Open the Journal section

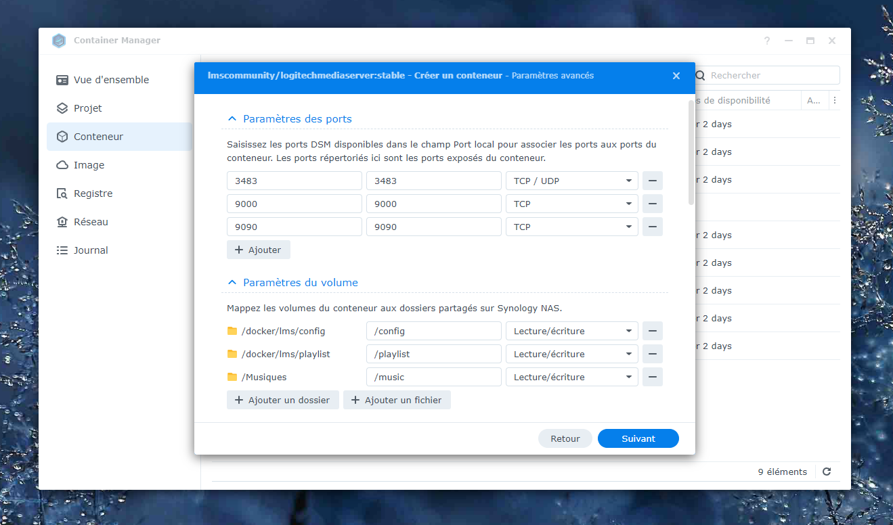click(x=119, y=250)
